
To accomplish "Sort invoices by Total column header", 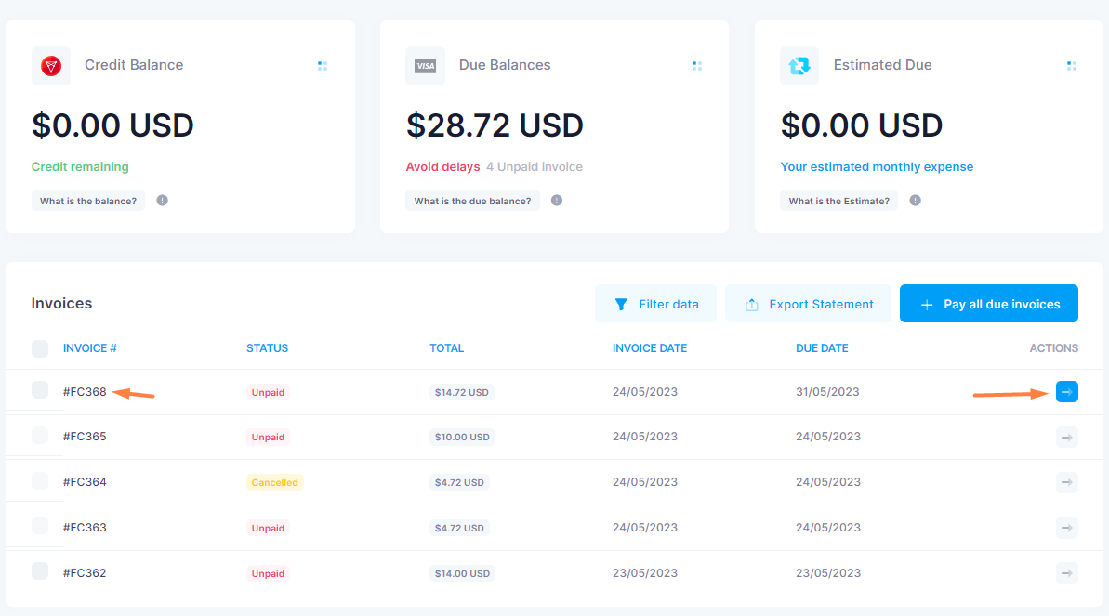I will coord(447,348).
